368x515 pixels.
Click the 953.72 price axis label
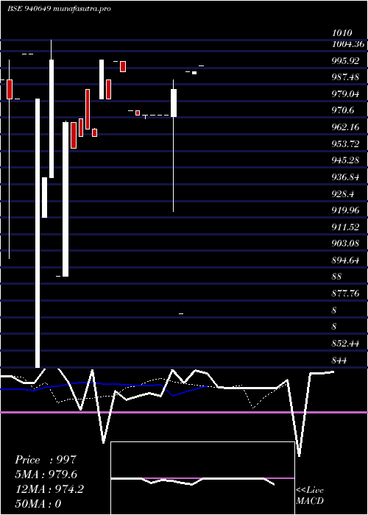346,144
